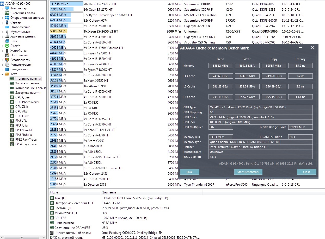Select FPU SinJulia benchmark
The height and width of the screenshot is (239, 325).
coord(23,135)
